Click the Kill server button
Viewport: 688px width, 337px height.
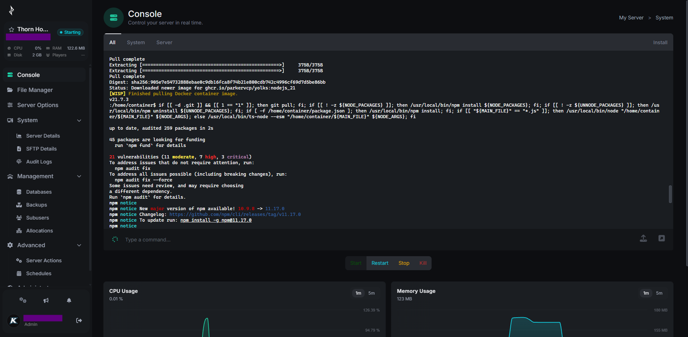423,263
